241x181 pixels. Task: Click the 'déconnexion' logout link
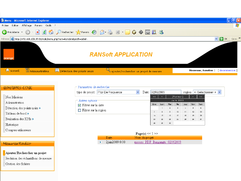coord(227,70)
